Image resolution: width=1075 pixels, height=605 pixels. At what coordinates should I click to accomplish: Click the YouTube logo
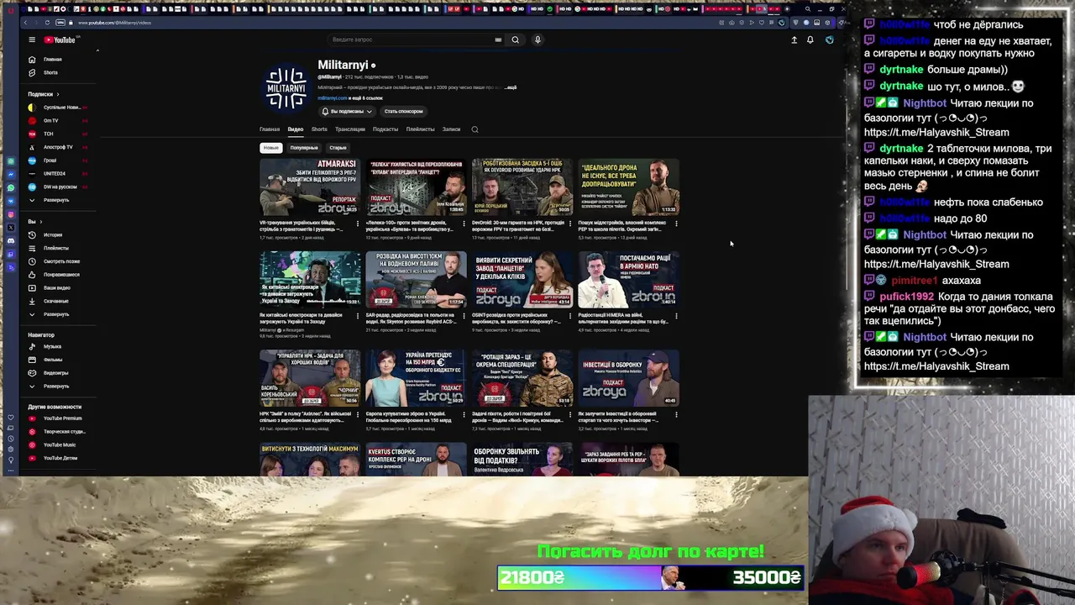[60, 39]
